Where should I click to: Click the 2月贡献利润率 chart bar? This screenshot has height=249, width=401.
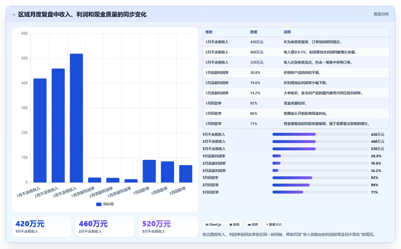click(113, 180)
